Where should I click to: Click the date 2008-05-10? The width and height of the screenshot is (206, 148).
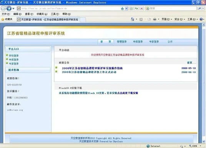tap(189, 68)
